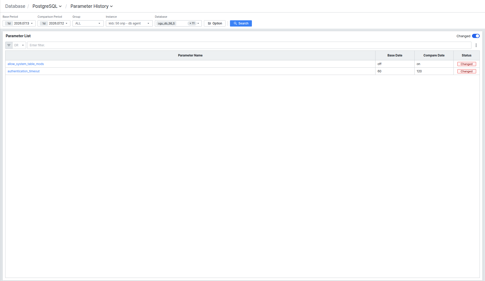The image size is (485, 281).
Task: Expand the Database multi-select dropdown
Action: (x=178, y=23)
